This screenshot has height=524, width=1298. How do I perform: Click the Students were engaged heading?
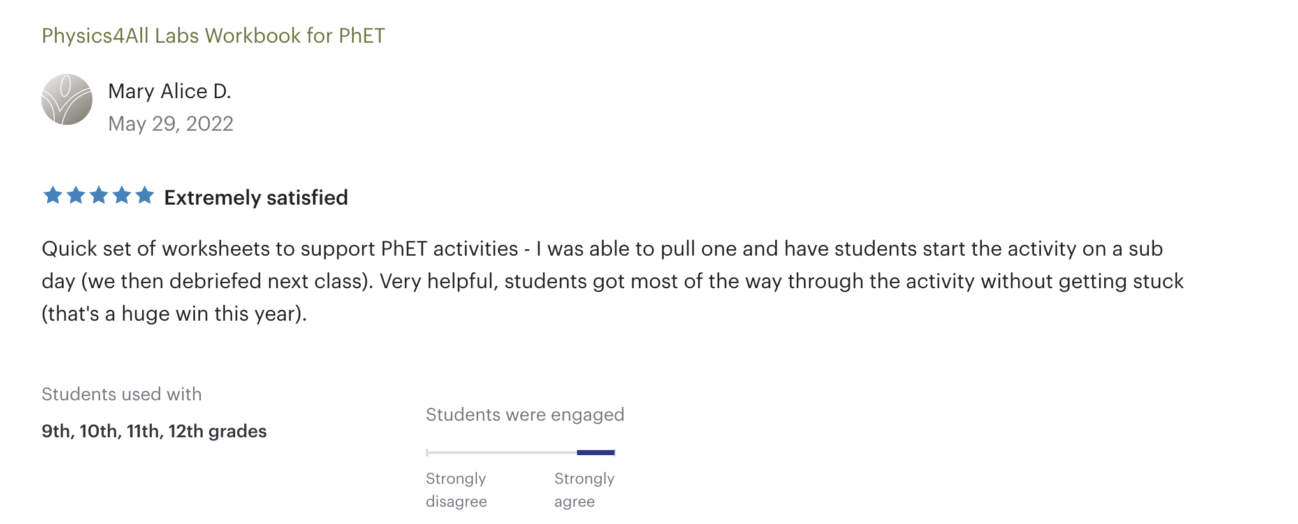point(525,415)
